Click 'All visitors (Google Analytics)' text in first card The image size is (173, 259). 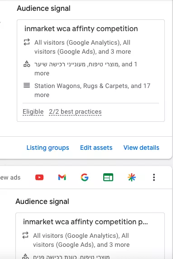click(77, 42)
